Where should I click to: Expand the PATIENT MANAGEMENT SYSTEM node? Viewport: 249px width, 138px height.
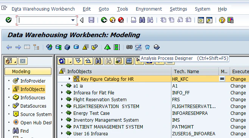click(x=62, y=127)
